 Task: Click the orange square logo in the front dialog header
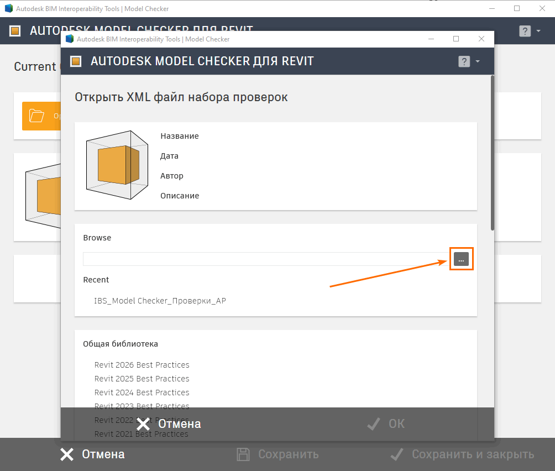[x=76, y=61]
